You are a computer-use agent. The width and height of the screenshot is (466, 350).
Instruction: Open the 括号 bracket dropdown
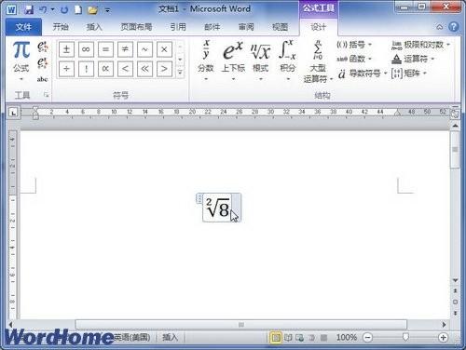click(x=354, y=45)
